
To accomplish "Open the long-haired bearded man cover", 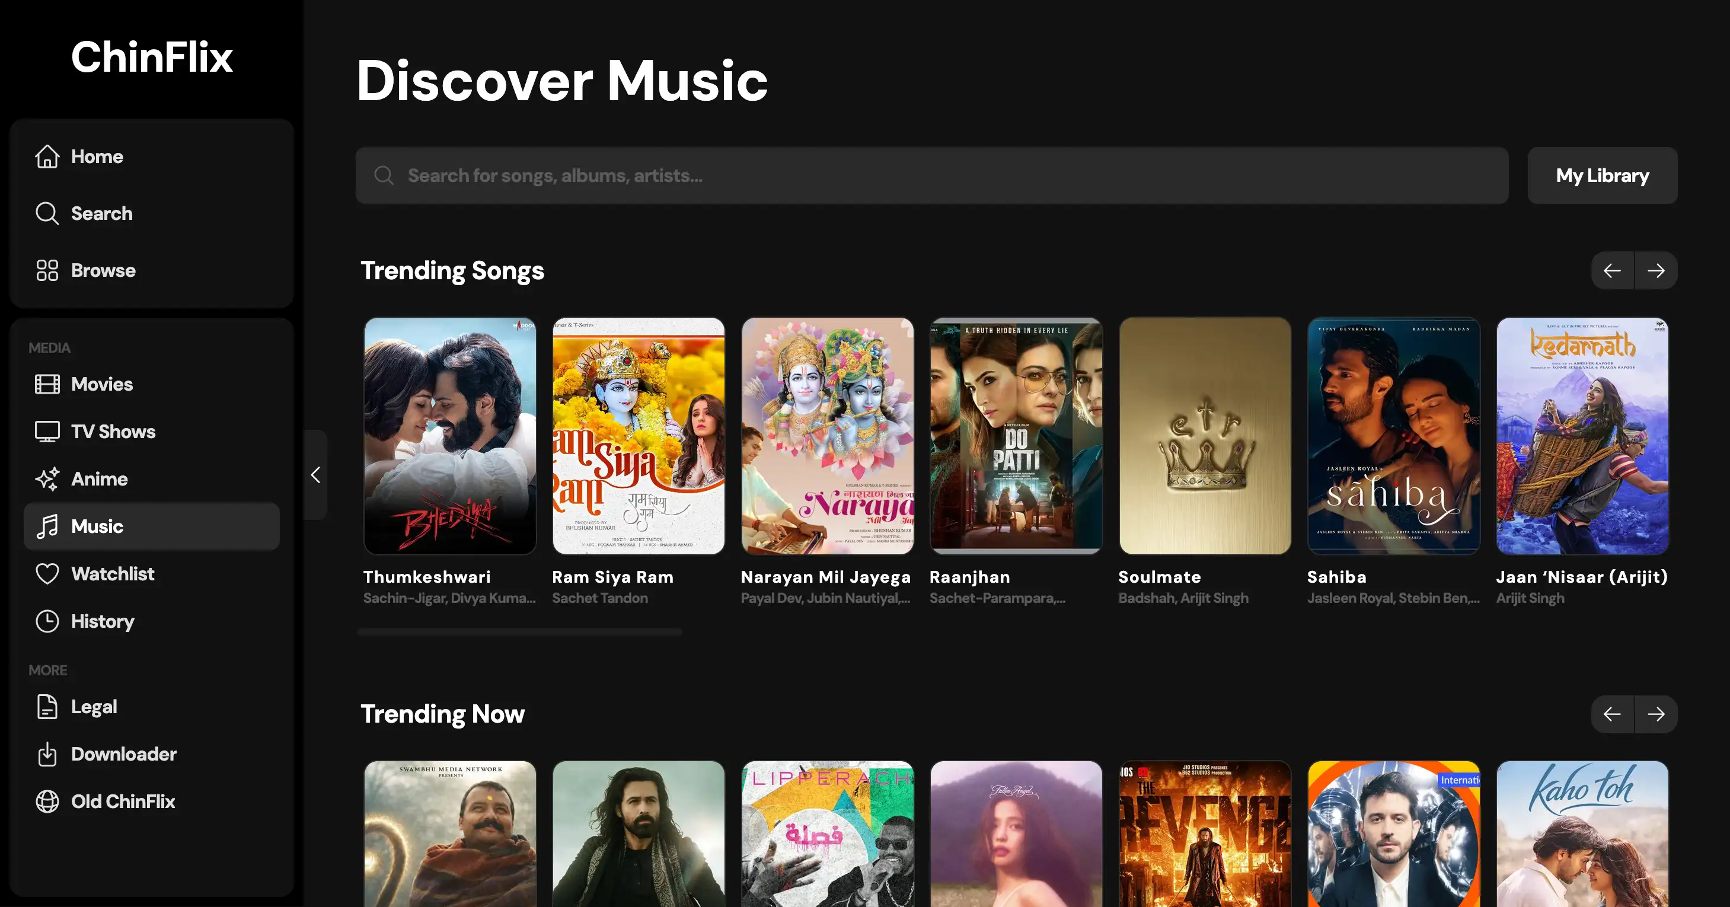I will click(639, 834).
